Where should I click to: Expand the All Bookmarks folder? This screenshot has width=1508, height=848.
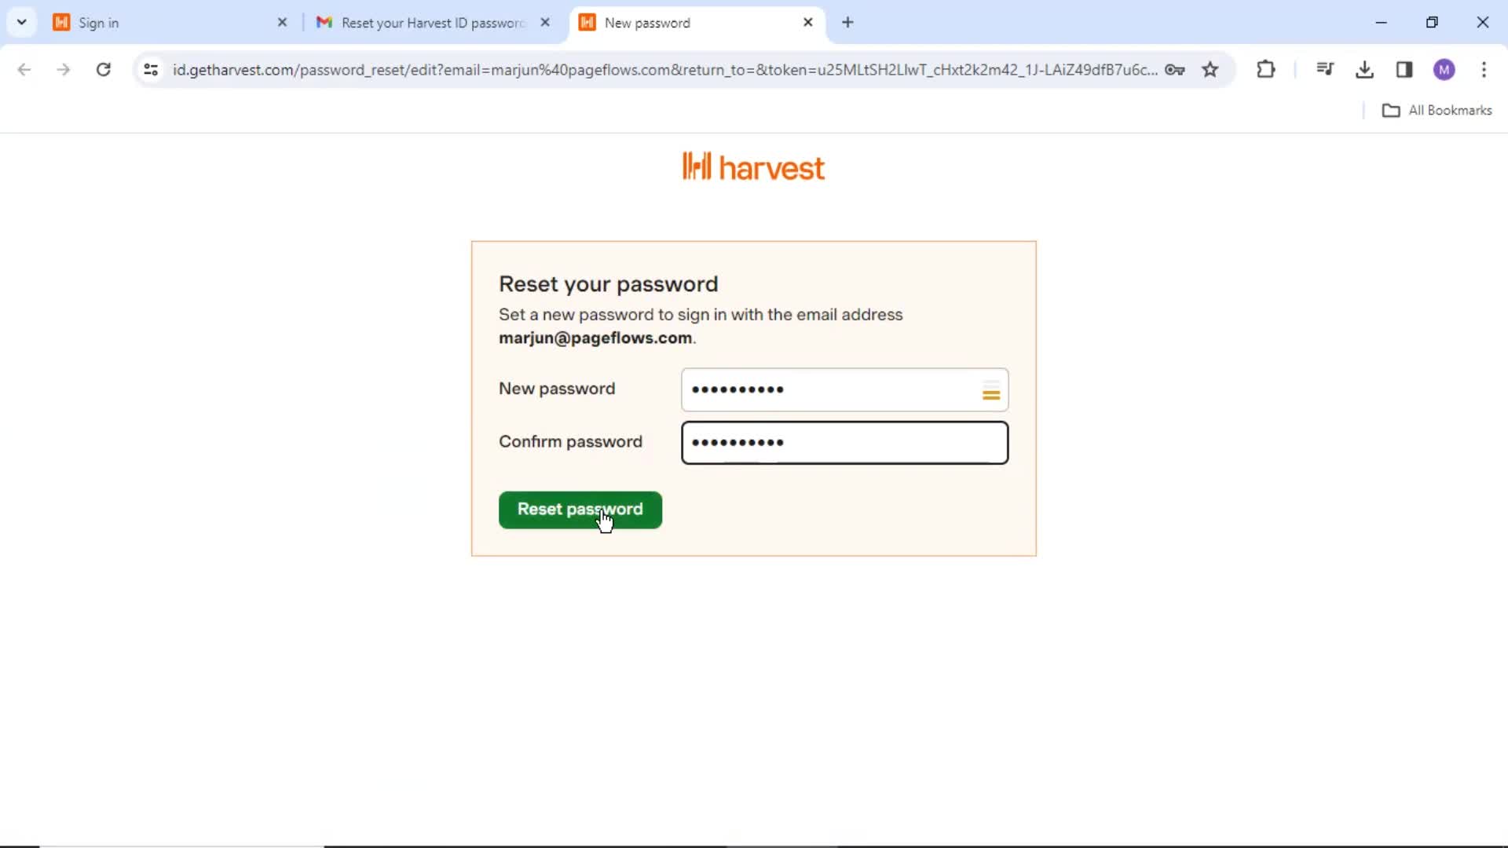1440,110
